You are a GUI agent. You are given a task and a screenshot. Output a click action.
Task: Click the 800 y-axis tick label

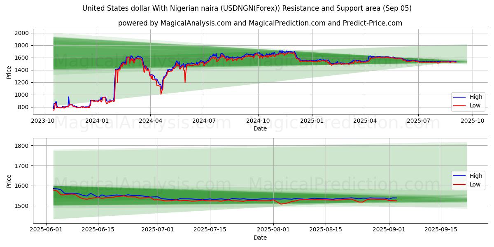[23, 107]
